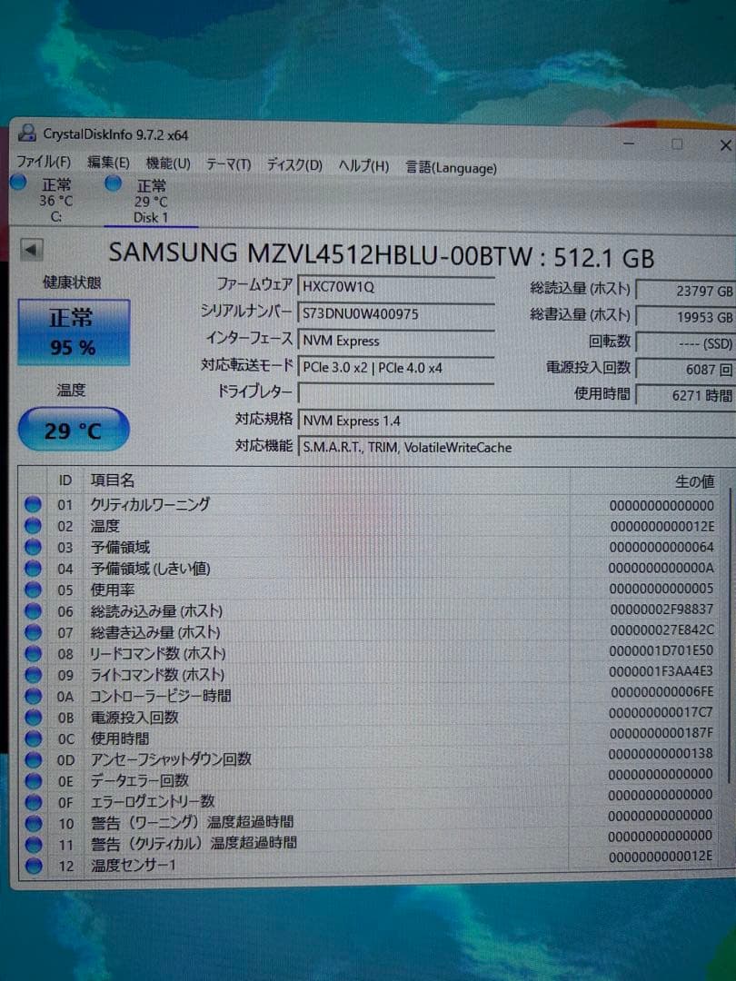The image size is (736, 981).
Task: Select the 温度センサー1 attribute name
Action: click(x=134, y=866)
